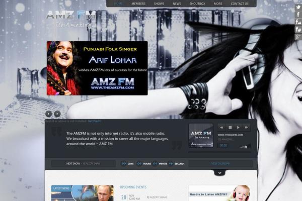The height and width of the screenshot is (201, 302).
Task: Open the Members menu item
Action: pos(138,4)
